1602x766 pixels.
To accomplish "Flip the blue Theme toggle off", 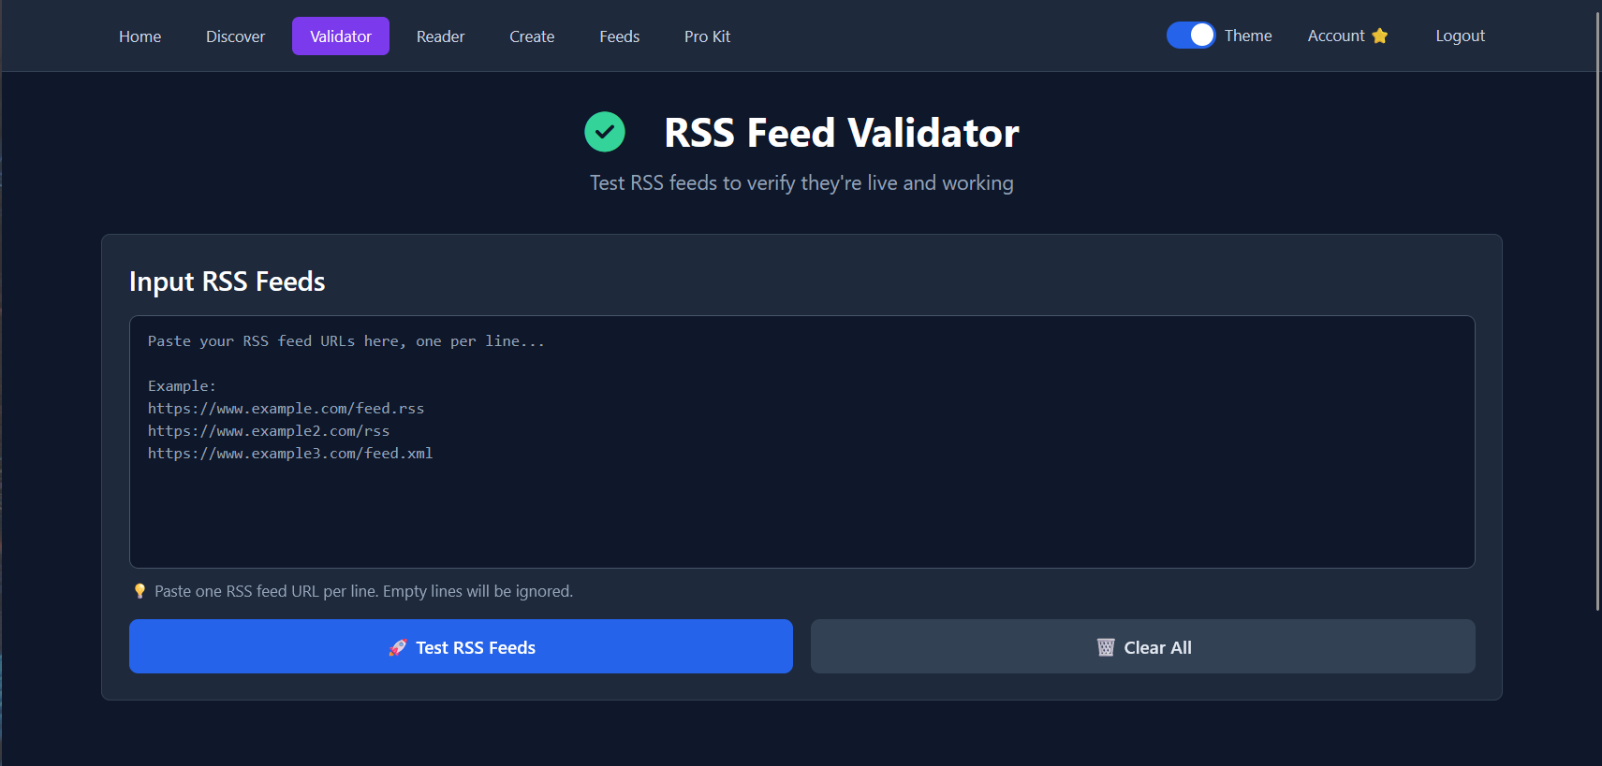I will (x=1190, y=35).
